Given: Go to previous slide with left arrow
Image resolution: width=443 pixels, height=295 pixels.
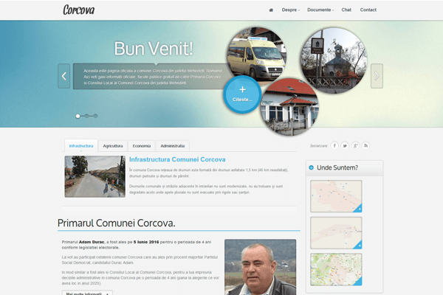Looking at the screenshot, I should pyautogui.click(x=64, y=75).
